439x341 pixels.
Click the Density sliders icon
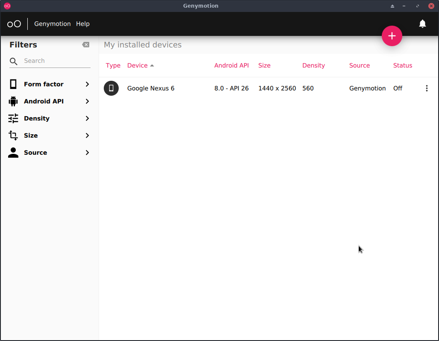tap(13, 118)
